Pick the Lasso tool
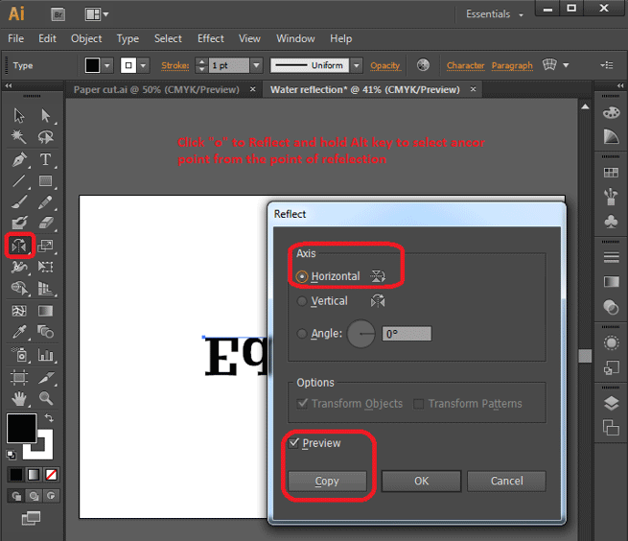628x541 pixels. coord(46,137)
